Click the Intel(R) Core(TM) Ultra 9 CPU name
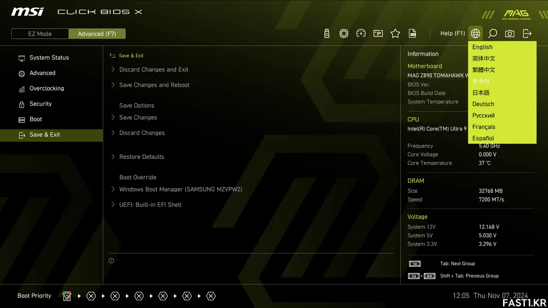This screenshot has width=548, height=308. [437, 129]
